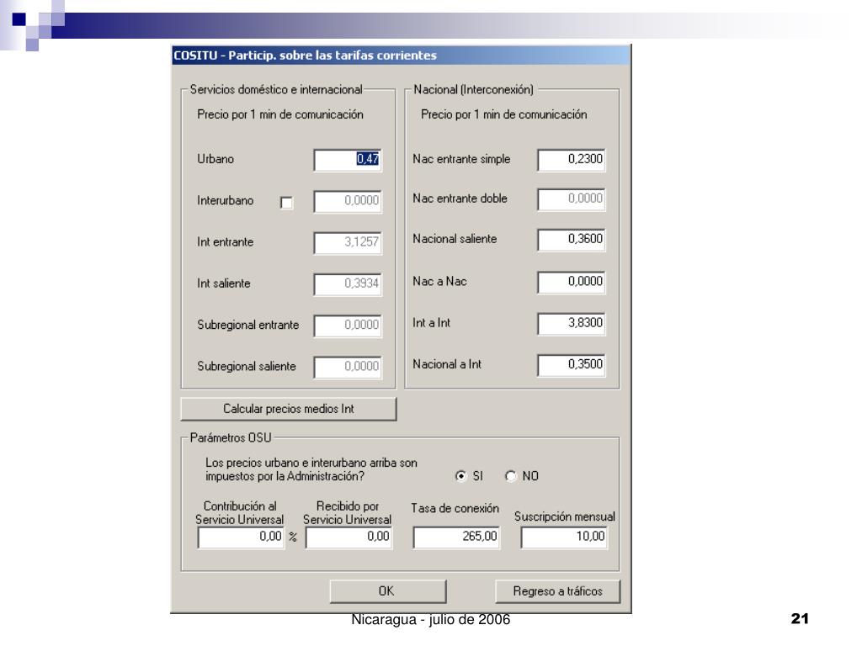The image size is (862, 646).
Task: Click the Int entrante value field
Action: [348, 243]
